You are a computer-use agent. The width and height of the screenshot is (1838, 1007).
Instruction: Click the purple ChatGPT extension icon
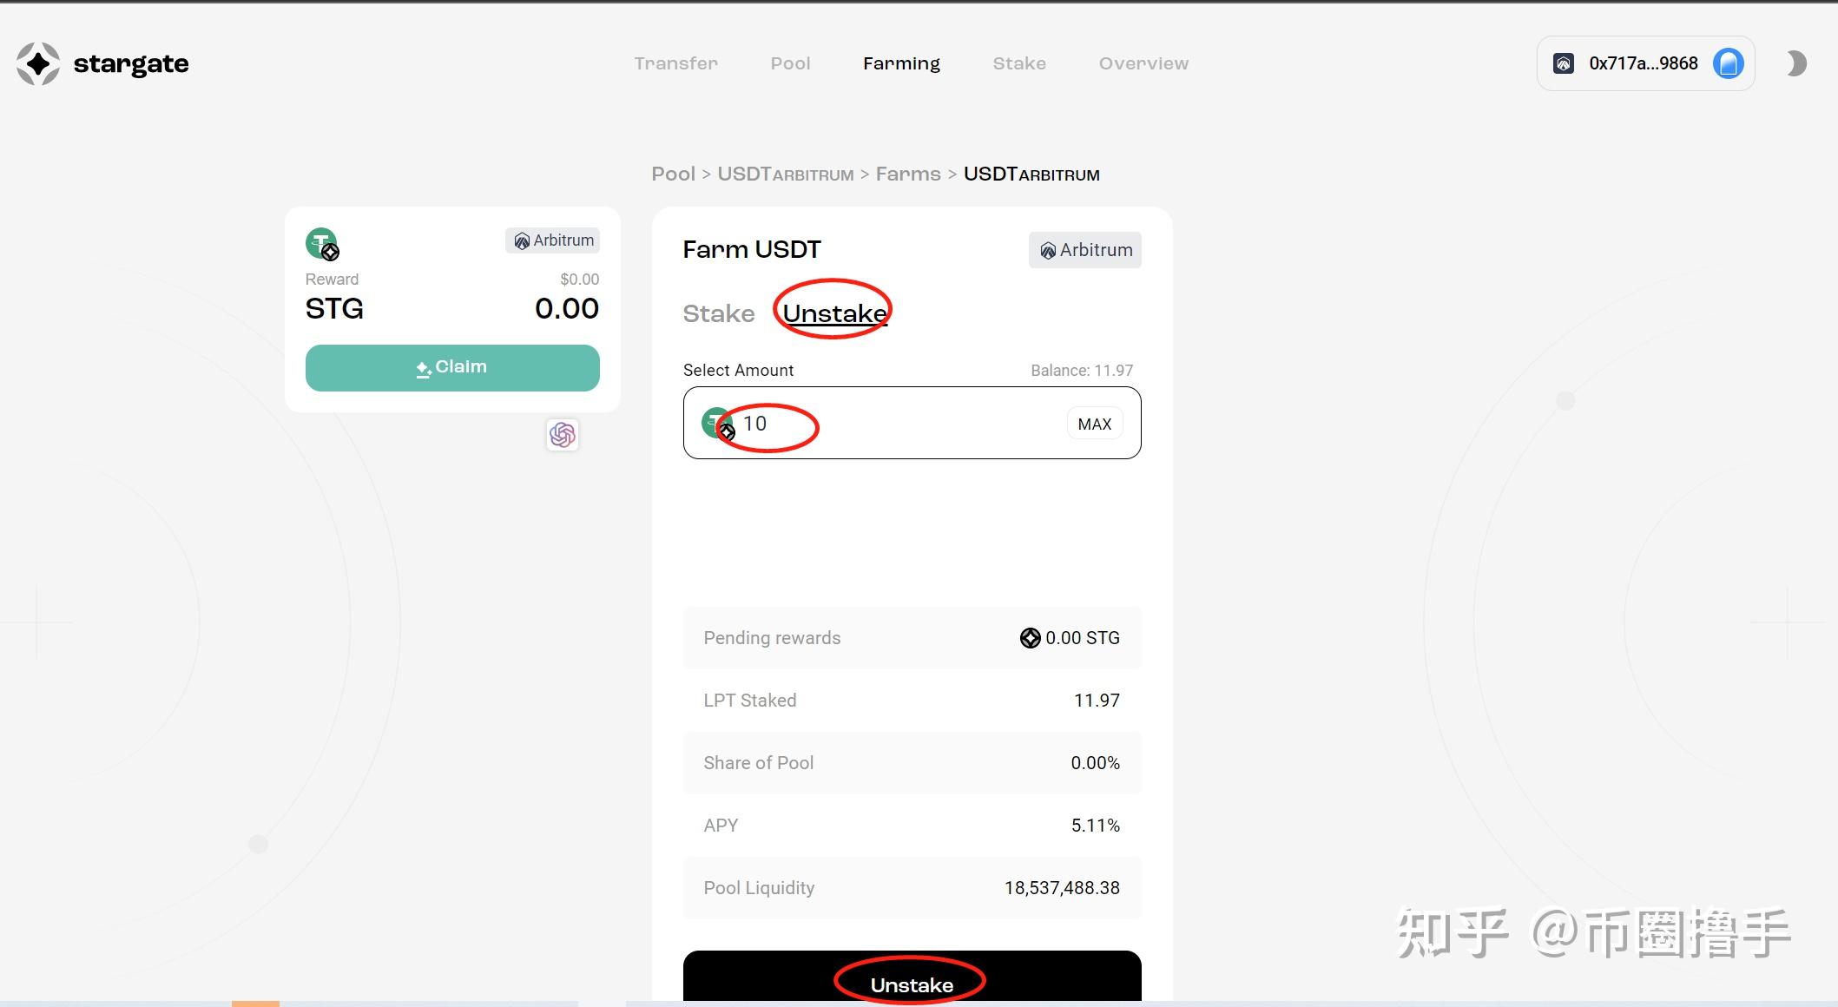pos(563,435)
